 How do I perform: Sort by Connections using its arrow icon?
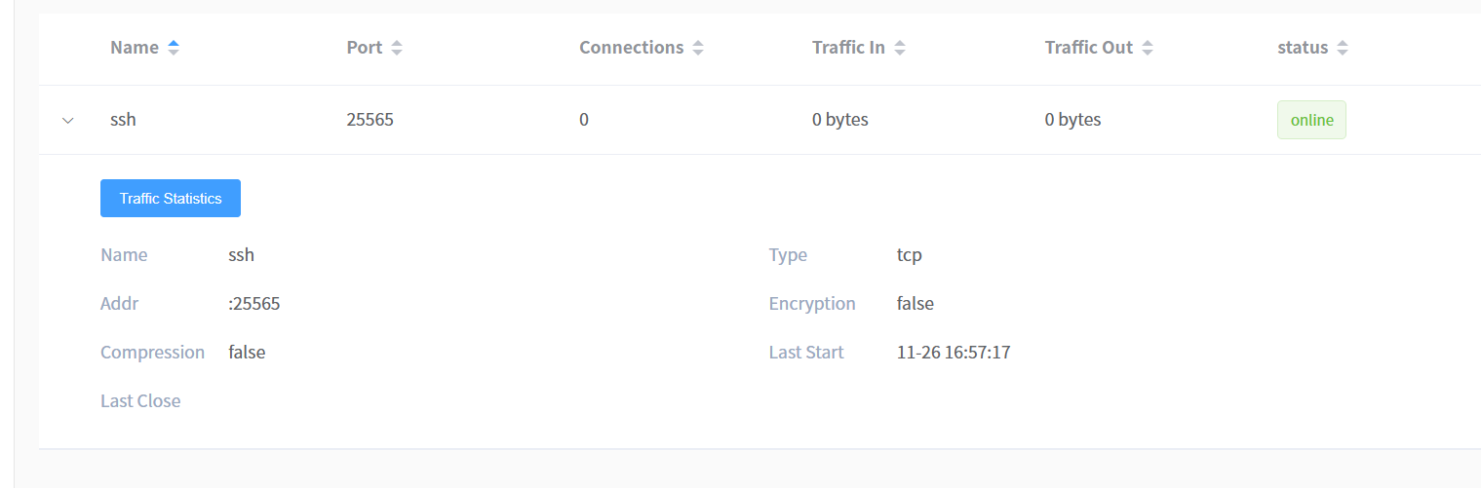[697, 48]
